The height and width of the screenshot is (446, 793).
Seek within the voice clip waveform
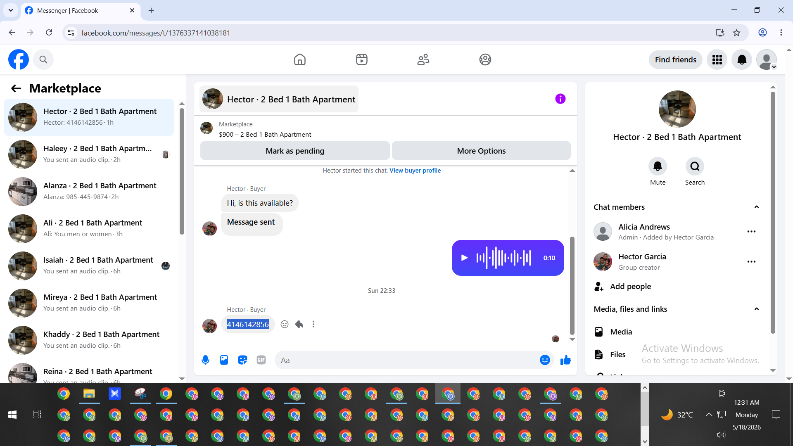coord(503,258)
